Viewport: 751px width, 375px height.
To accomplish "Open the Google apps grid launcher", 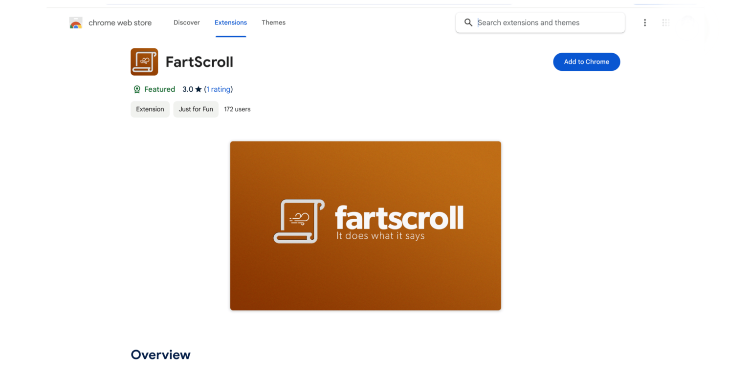I will click(x=665, y=22).
